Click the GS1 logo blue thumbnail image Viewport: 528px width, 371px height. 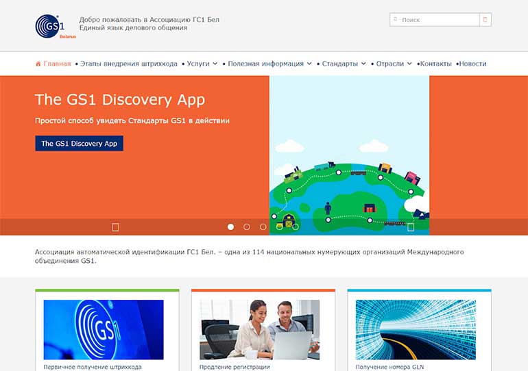pyautogui.click(x=104, y=330)
